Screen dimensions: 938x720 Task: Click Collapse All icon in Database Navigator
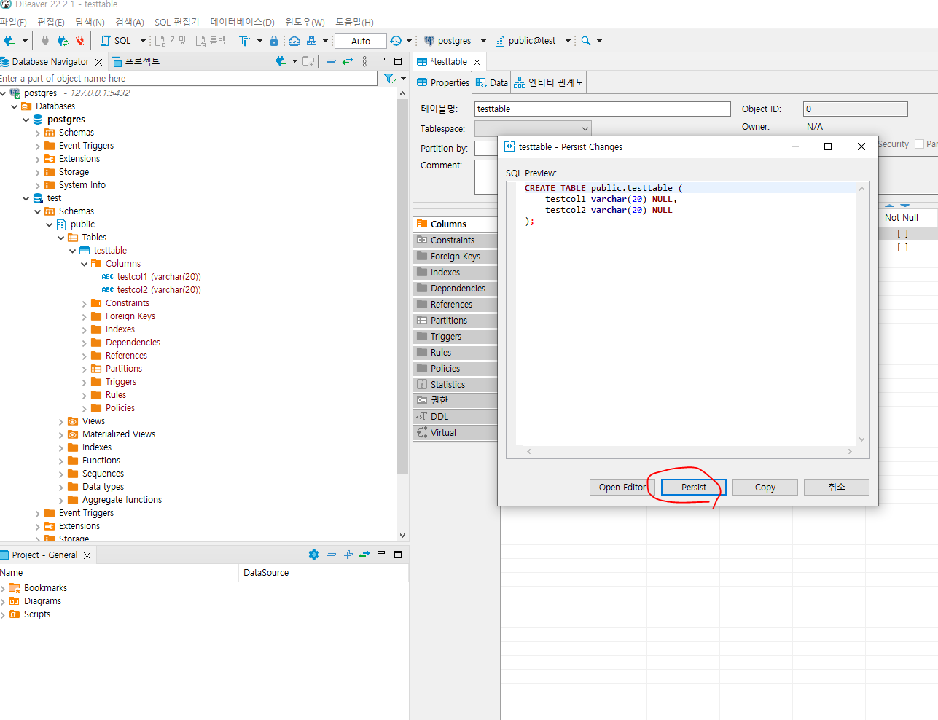click(331, 61)
